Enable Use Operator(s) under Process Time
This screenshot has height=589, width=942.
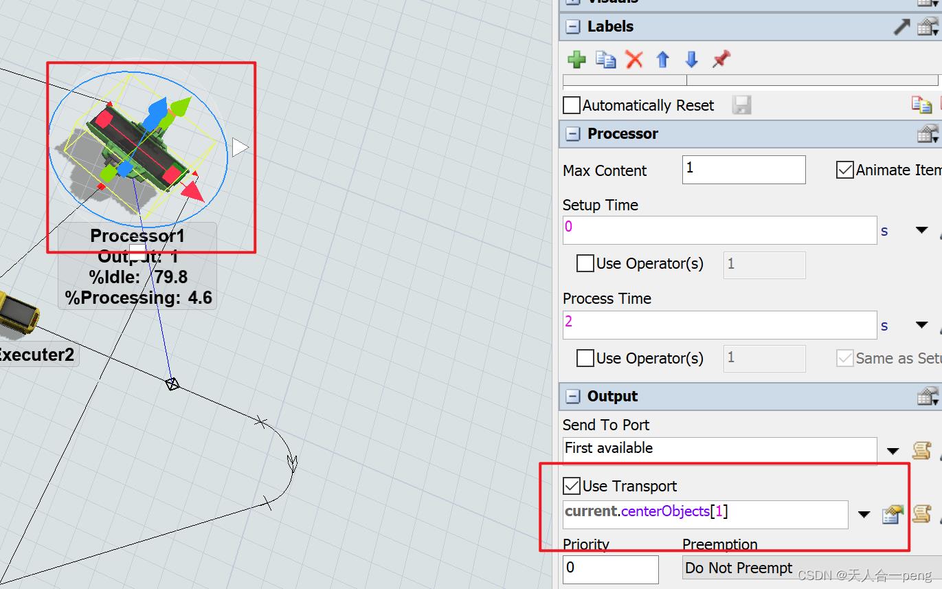585,358
